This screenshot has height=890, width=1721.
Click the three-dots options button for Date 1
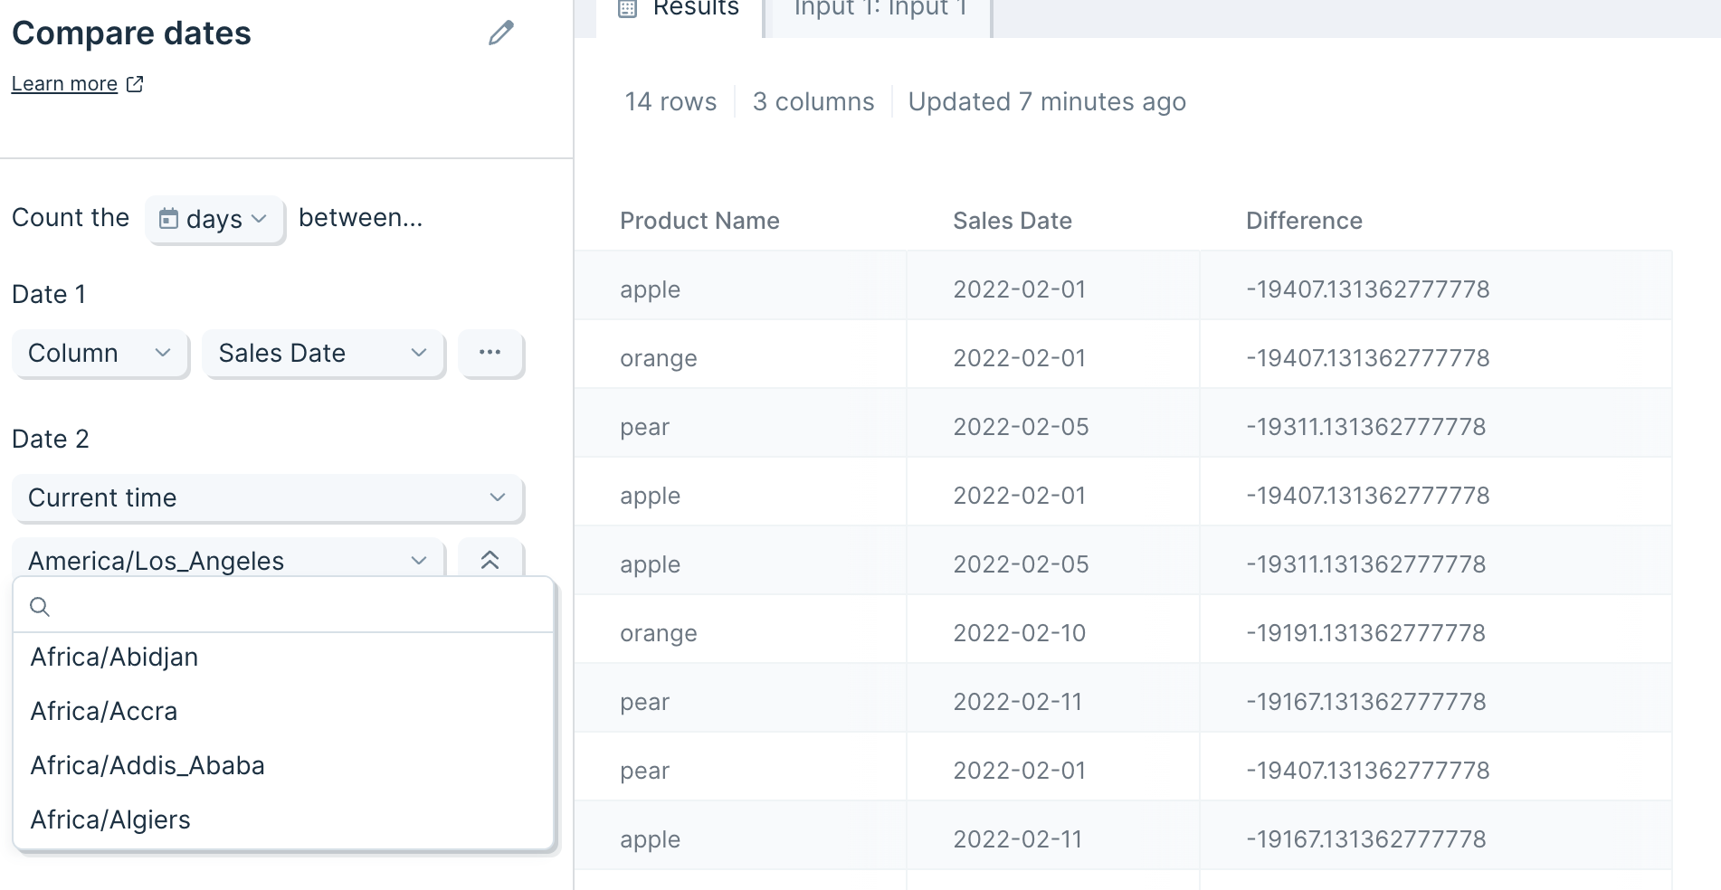coord(490,353)
